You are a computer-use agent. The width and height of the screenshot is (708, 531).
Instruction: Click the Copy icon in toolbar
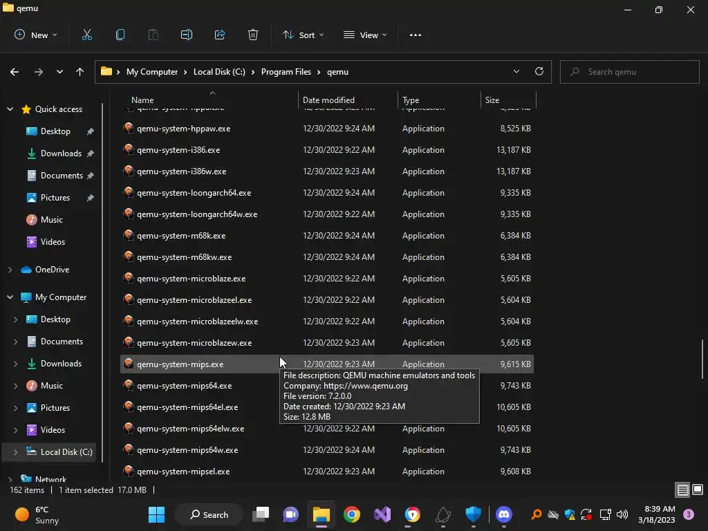[120, 35]
